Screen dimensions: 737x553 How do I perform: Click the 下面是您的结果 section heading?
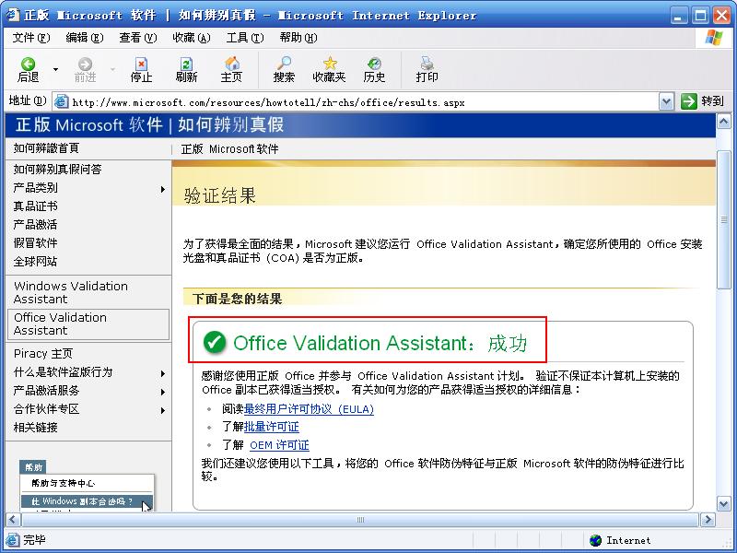click(238, 299)
